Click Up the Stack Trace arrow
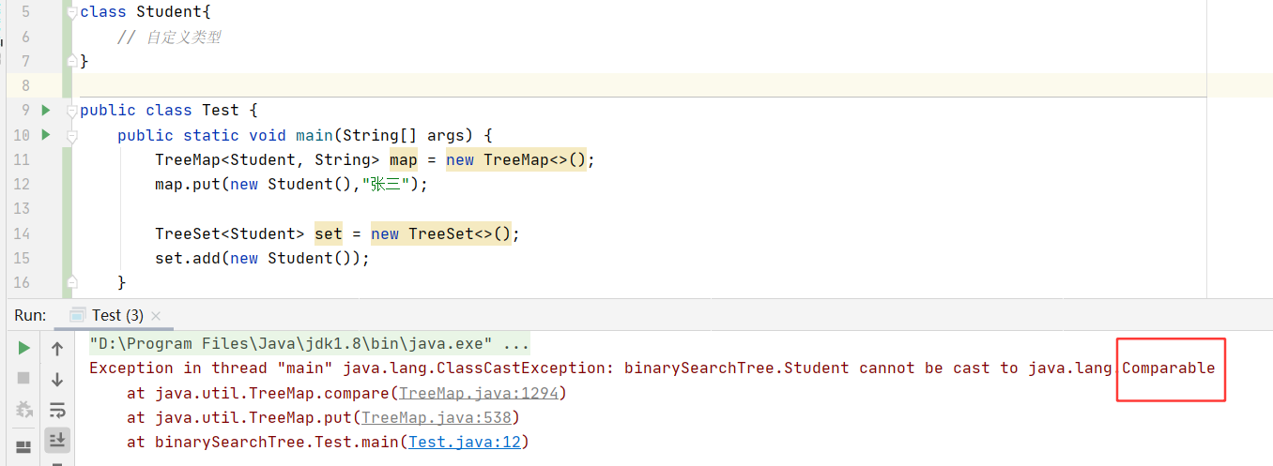 click(x=57, y=349)
